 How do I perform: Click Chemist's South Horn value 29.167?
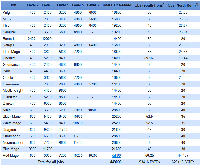click(149, 58)
